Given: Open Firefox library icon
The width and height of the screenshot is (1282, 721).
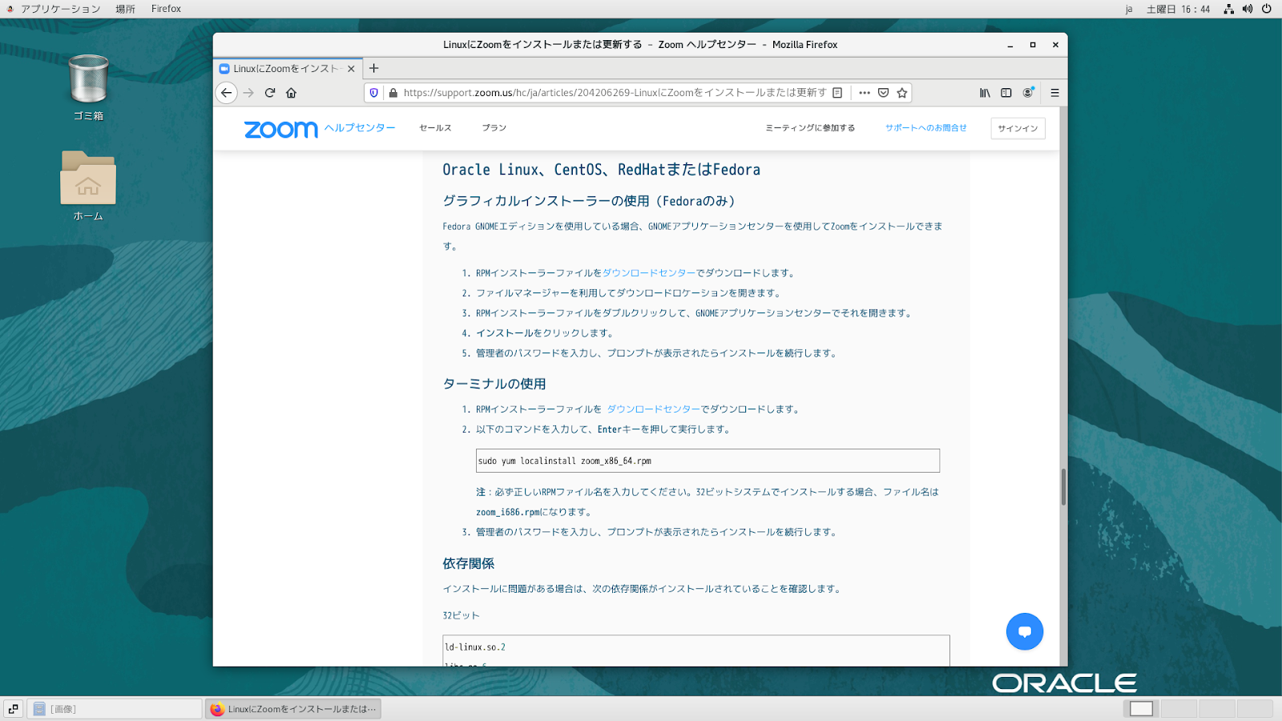Looking at the screenshot, I should coord(985,93).
